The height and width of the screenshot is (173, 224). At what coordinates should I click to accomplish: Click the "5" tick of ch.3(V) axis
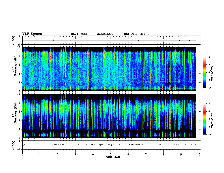pos(20,141)
